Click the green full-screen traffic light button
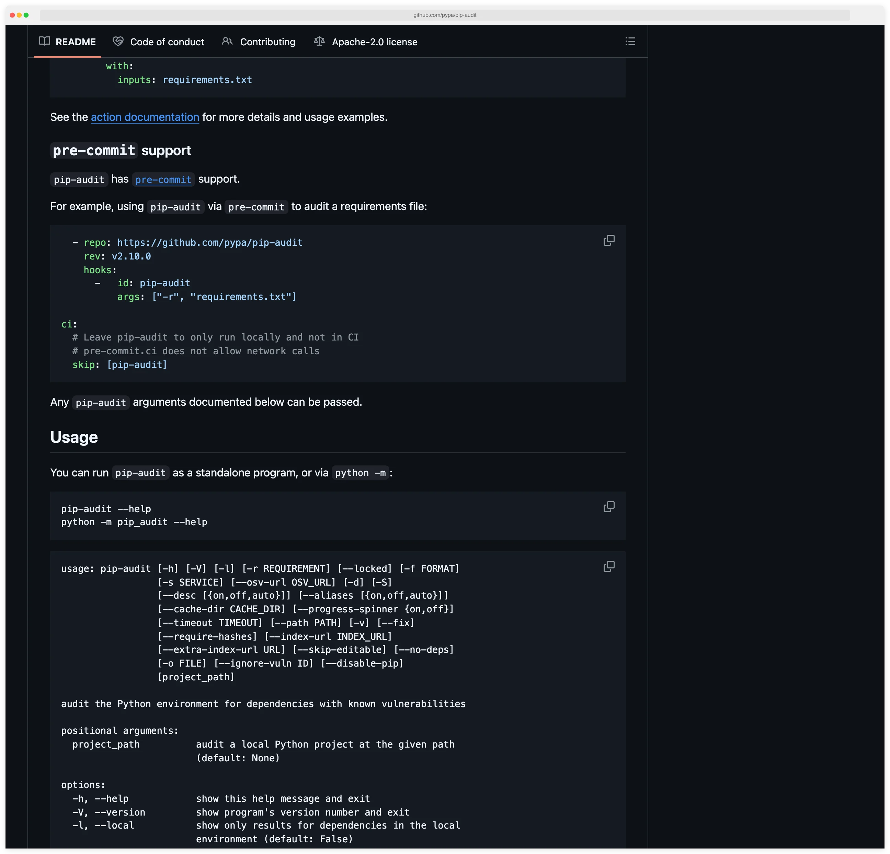This screenshot has width=890, height=854. [x=26, y=14]
